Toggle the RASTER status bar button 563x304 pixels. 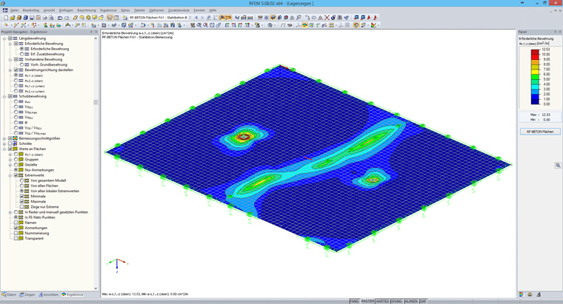367,301
